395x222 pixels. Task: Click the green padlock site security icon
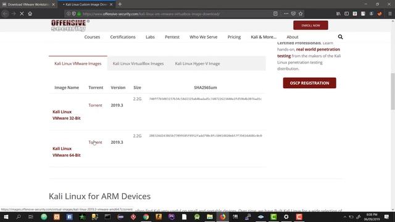point(79,14)
